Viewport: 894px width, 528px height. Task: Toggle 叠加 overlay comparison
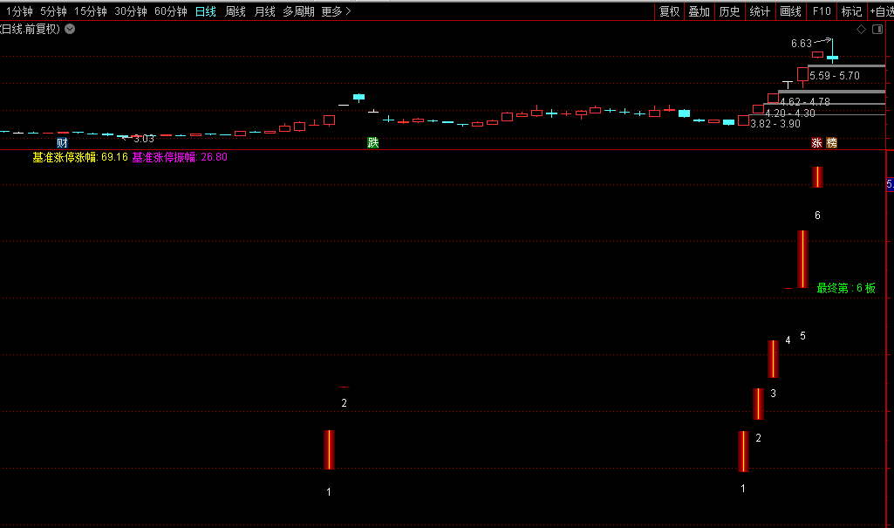[699, 11]
